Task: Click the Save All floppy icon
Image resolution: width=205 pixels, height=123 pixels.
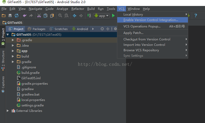Action: tap(10, 16)
